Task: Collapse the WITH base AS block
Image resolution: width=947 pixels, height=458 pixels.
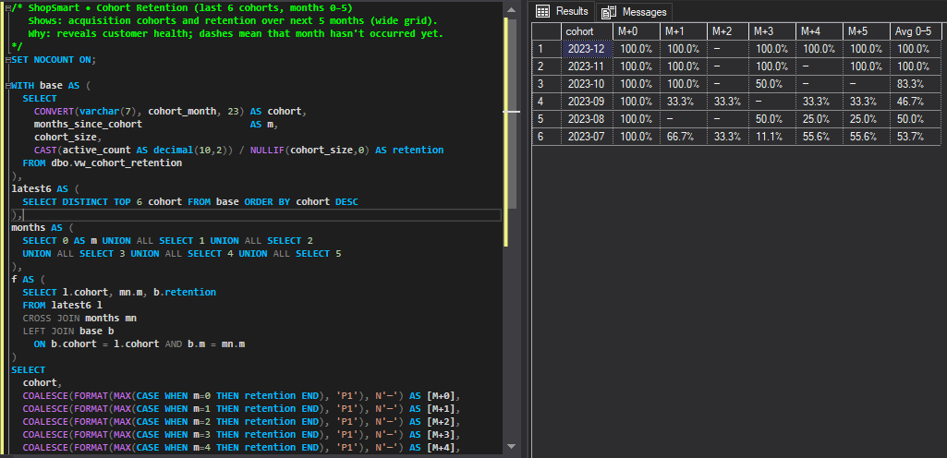Action: pos(6,85)
